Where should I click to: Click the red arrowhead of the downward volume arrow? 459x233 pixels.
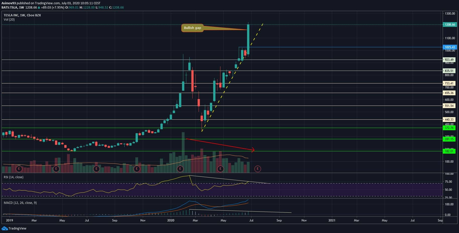click(253, 150)
